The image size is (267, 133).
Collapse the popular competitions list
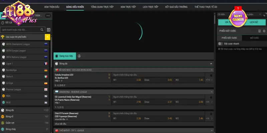(x=48, y=37)
